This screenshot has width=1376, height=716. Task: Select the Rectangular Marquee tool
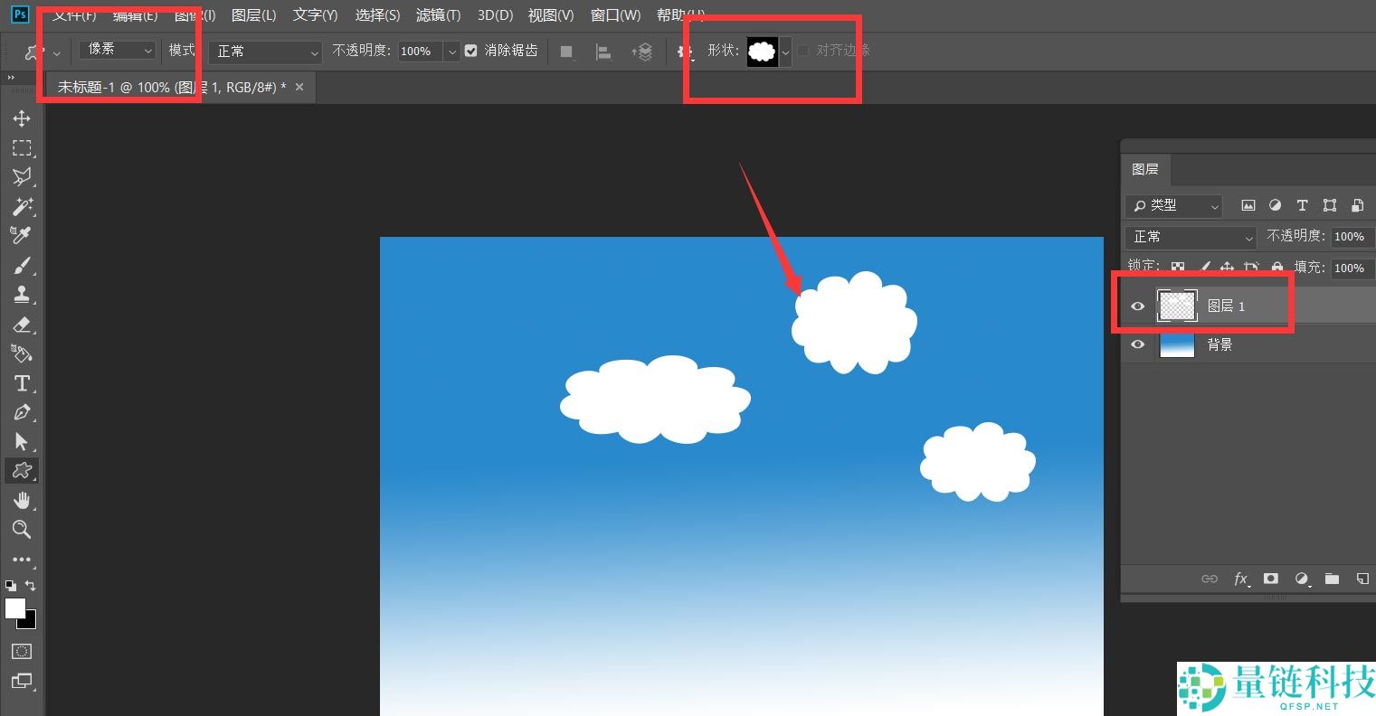(x=22, y=147)
